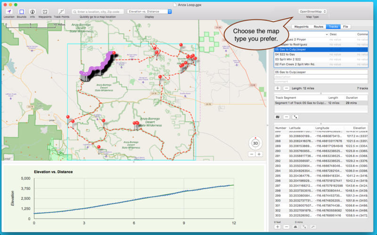377x235 pixels.
Task: Click the Location arrow toolbar icon
Action: 8,11
